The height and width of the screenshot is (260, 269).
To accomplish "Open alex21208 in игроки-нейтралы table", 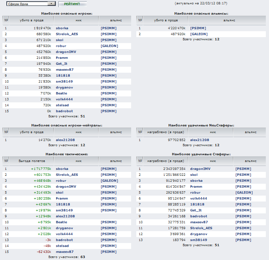I will tap(65, 139).
